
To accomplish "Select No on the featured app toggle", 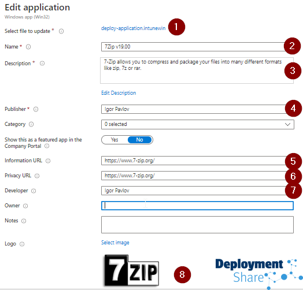I will [x=140, y=140].
